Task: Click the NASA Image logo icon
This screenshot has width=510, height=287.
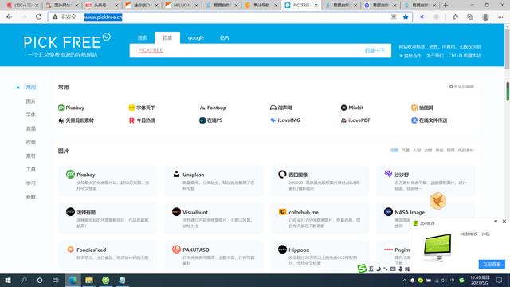Action: tap(388, 212)
